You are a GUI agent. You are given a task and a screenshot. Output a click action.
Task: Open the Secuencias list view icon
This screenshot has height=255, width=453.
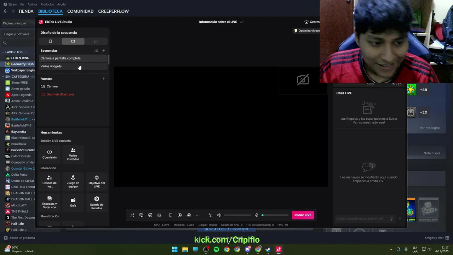coord(96,51)
